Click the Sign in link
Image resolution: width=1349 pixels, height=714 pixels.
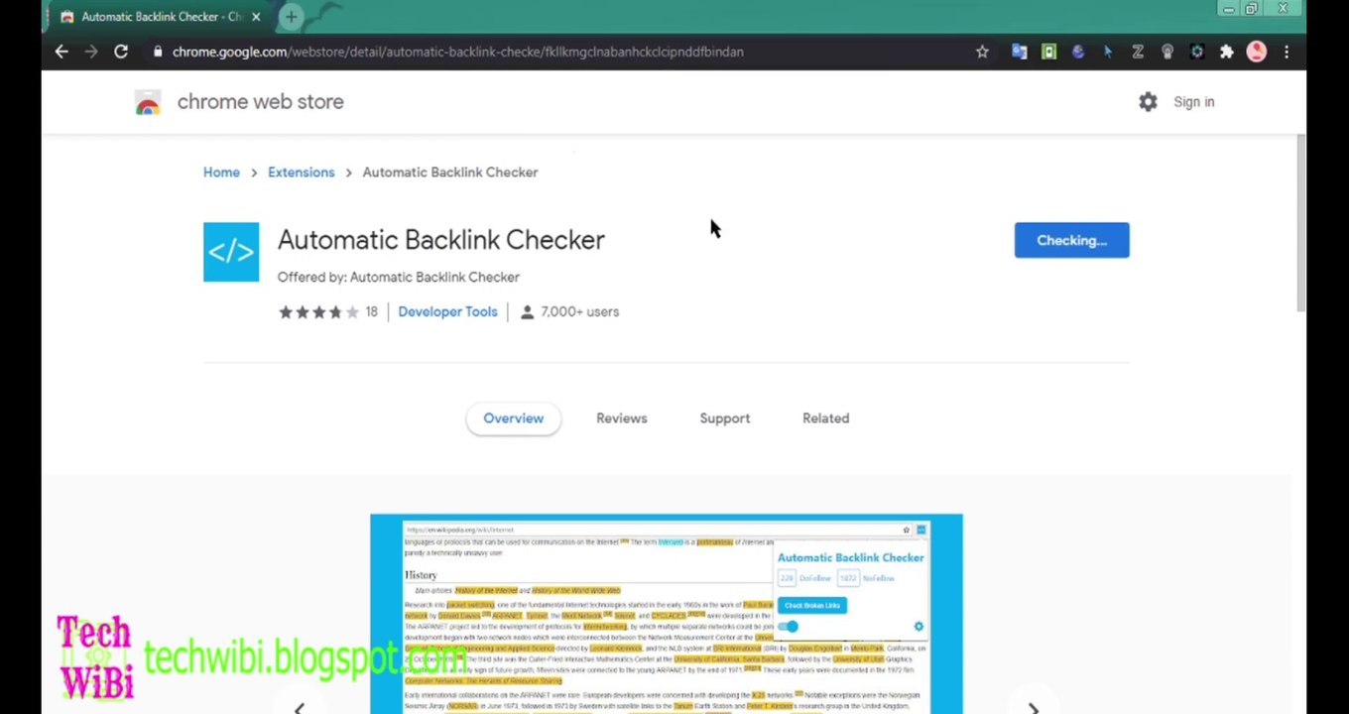(x=1193, y=101)
